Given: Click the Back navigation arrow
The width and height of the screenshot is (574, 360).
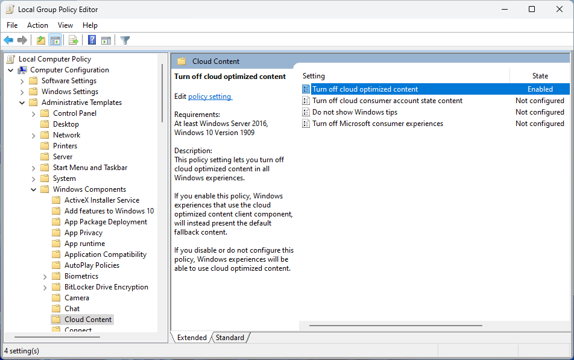Looking at the screenshot, I should 8,40.
